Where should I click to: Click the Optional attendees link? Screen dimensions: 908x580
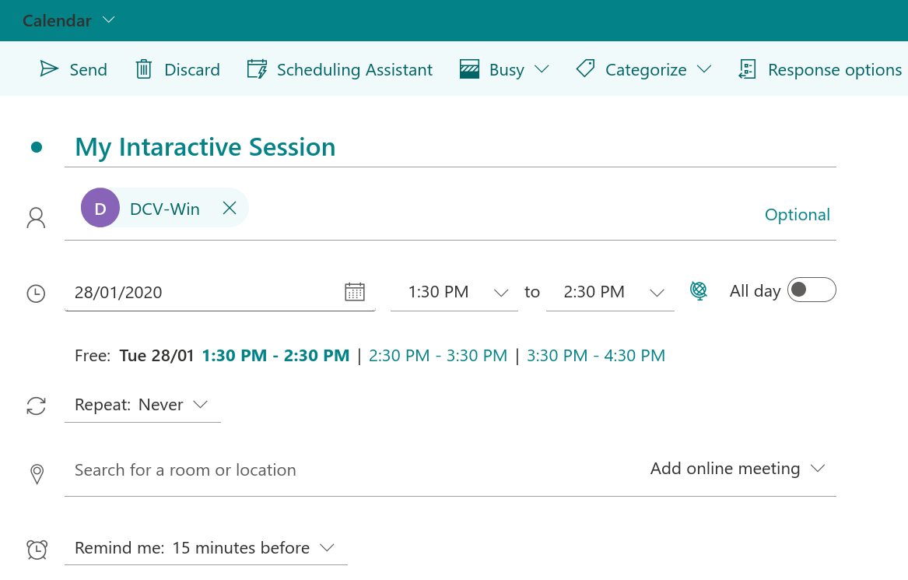797,215
